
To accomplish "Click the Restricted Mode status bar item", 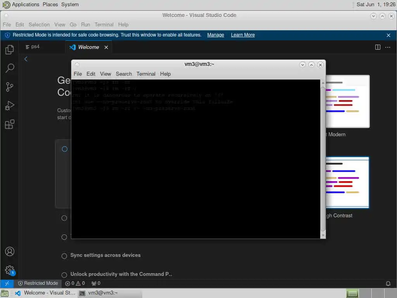I will 38,283.
